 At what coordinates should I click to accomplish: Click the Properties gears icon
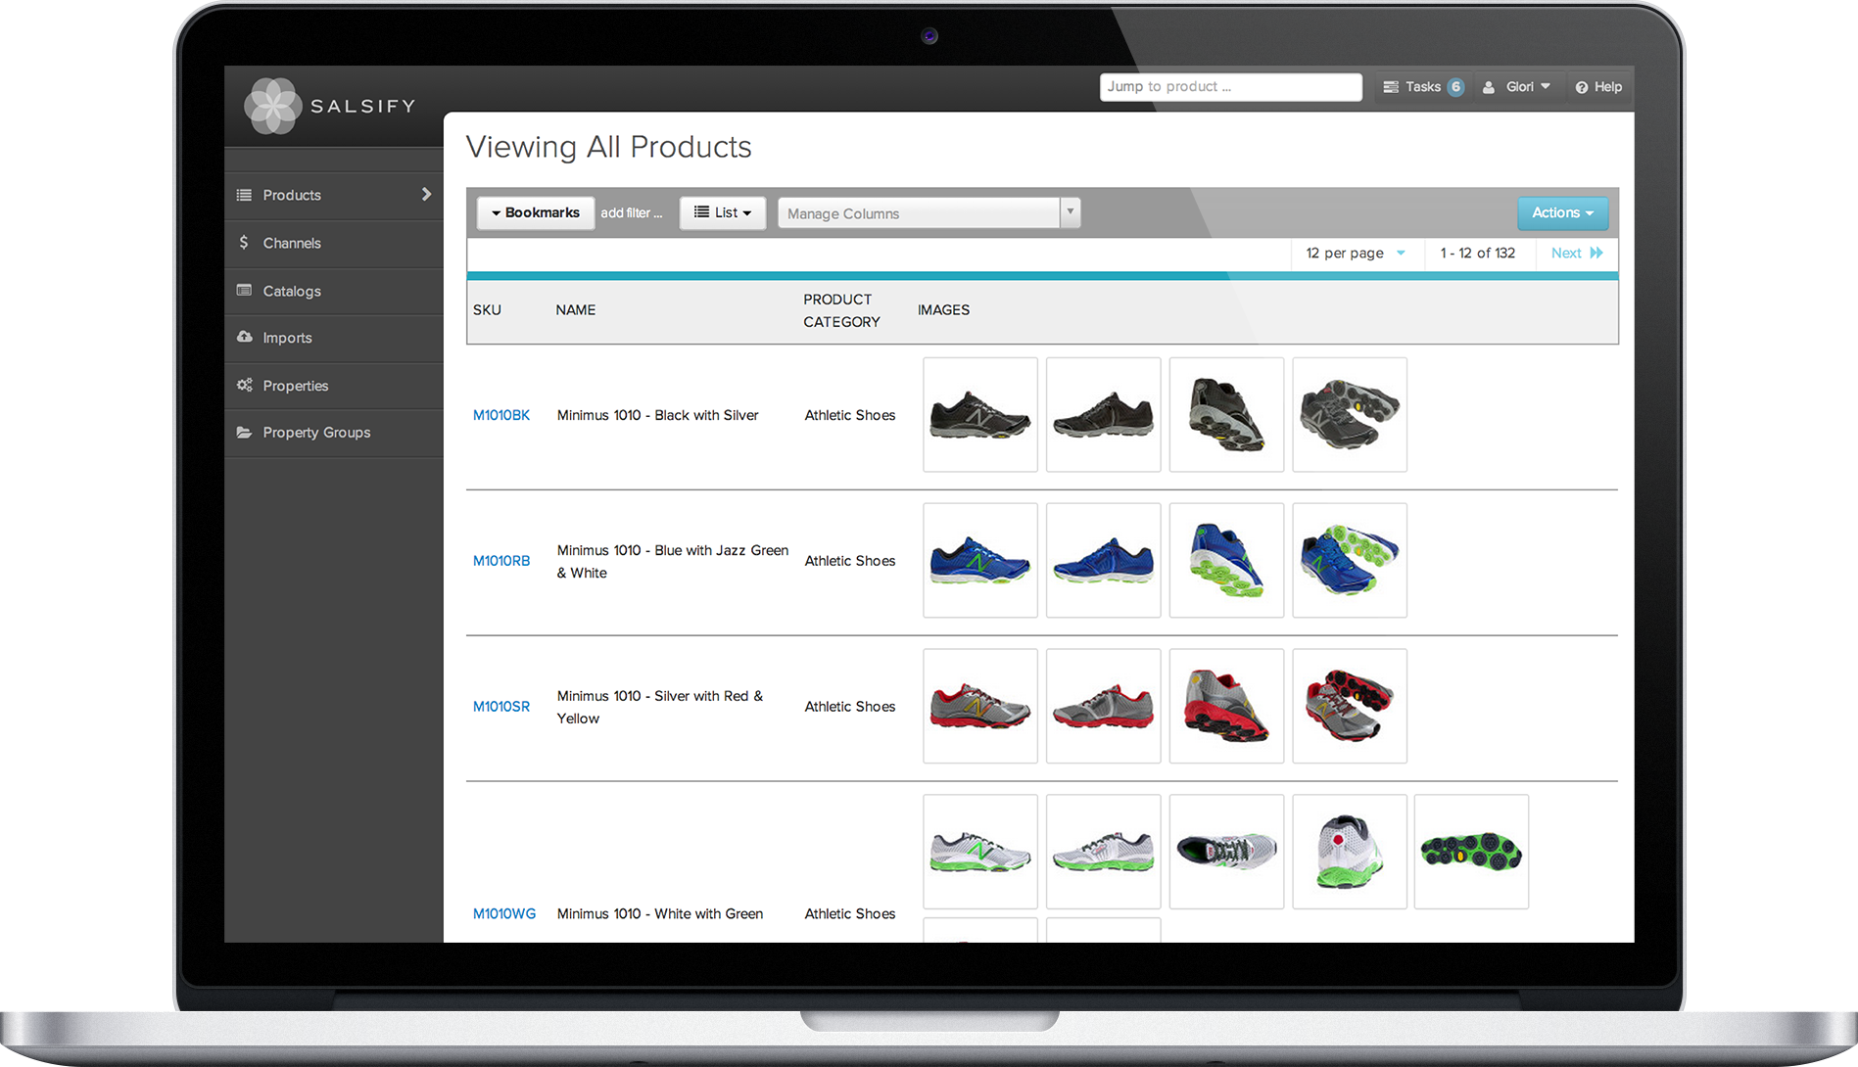click(x=244, y=385)
